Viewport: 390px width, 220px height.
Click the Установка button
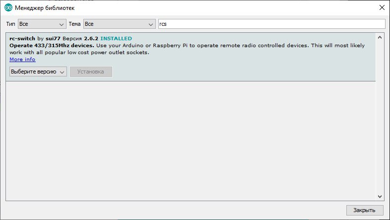(x=91, y=72)
